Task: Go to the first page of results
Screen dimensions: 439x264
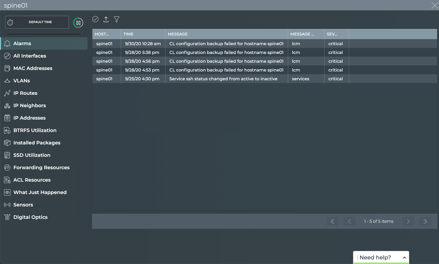Action: pyautogui.click(x=332, y=221)
